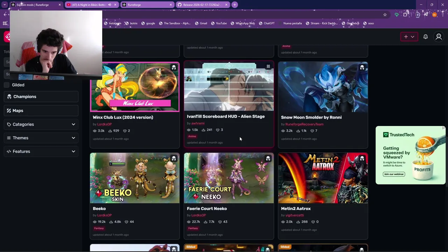This screenshot has height=252, width=448.
Task: Open author yigitvercetti link
Action: pyautogui.click(x=294, y=215)
